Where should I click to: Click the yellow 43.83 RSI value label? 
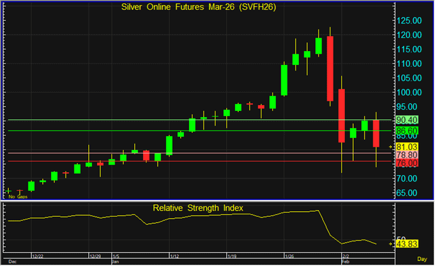(x=406, y=244)
